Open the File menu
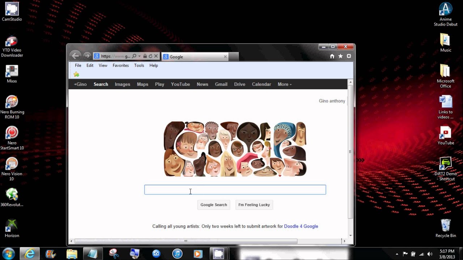 (x=78, y=65)
